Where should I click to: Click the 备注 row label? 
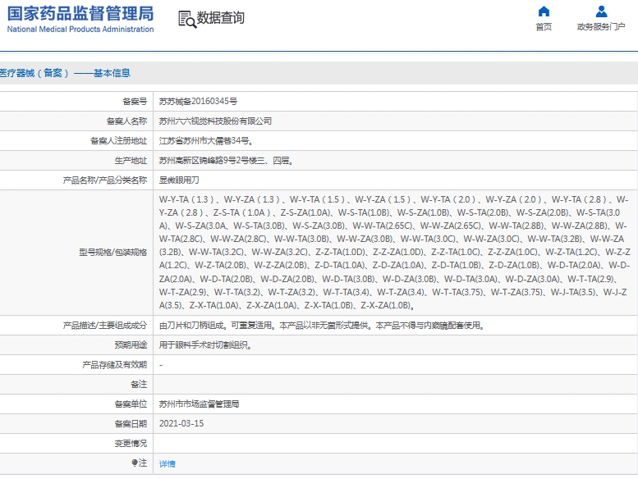pos(139,385)
